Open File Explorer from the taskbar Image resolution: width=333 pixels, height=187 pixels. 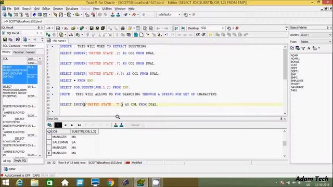click(34, 182)
